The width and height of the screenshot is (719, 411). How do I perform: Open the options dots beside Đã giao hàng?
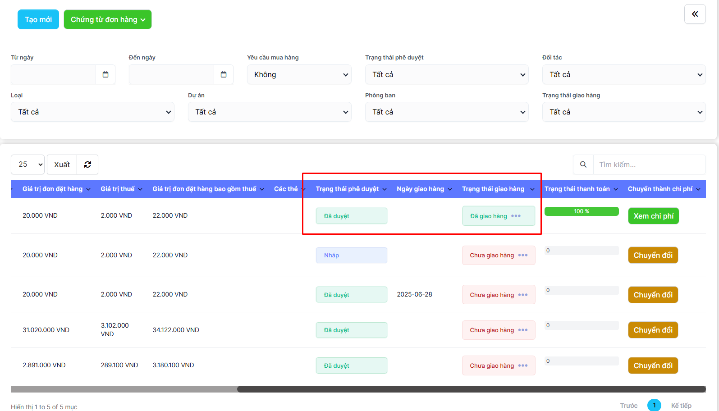coord(516,216)
